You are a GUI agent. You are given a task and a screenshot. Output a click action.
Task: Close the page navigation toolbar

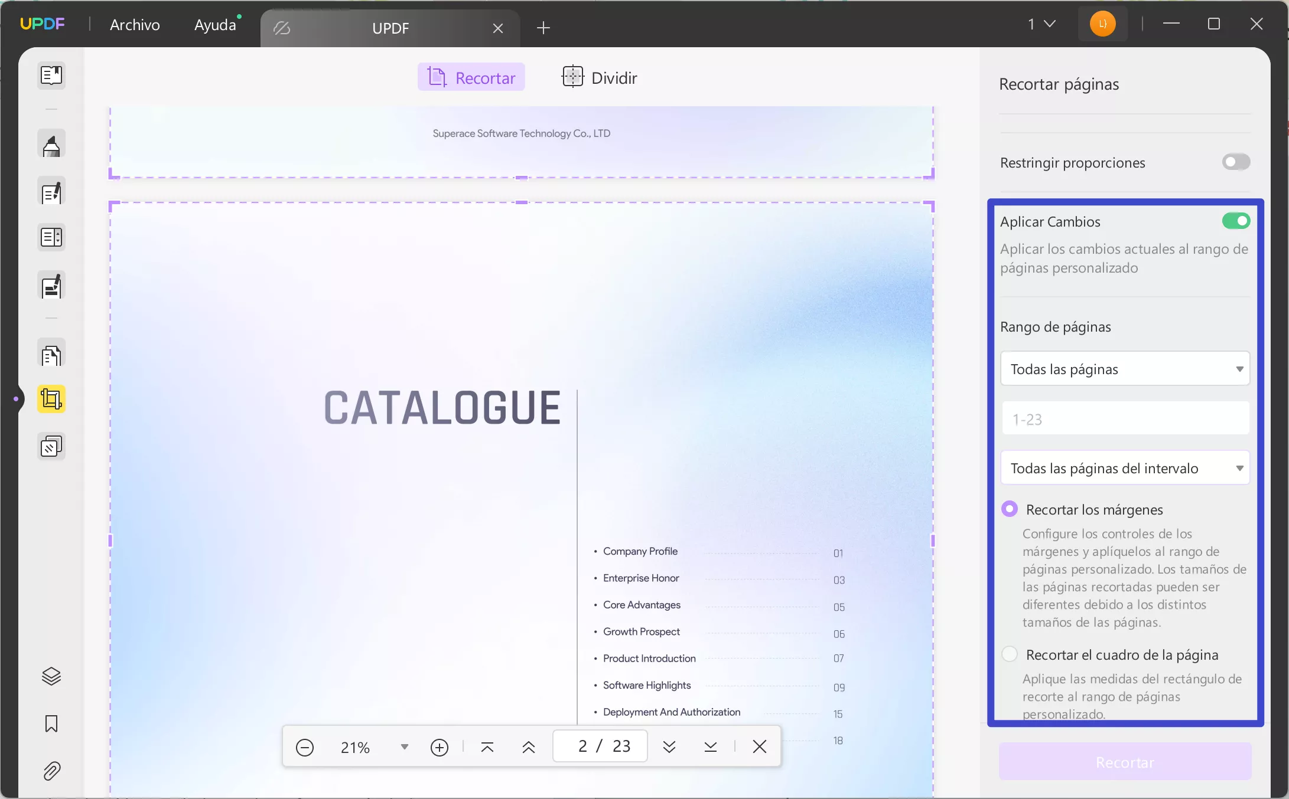760,747
